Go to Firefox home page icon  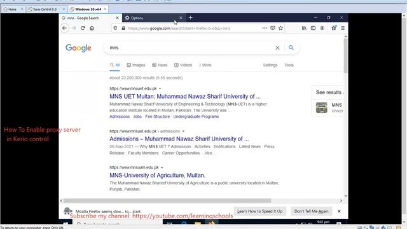(x=92, y=28)
